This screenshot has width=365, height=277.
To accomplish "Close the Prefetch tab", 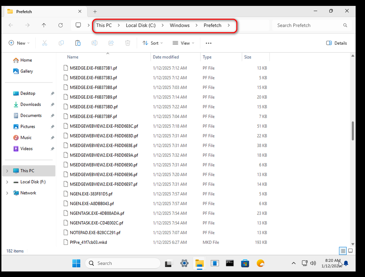I will pyautogui.click(x=80, y=11).
